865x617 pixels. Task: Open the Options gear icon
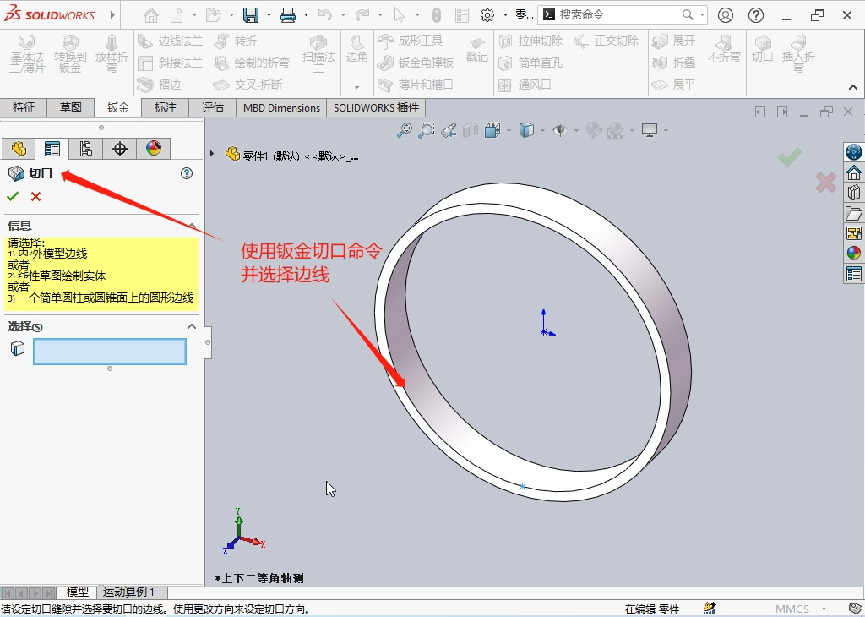pos(487,15)
